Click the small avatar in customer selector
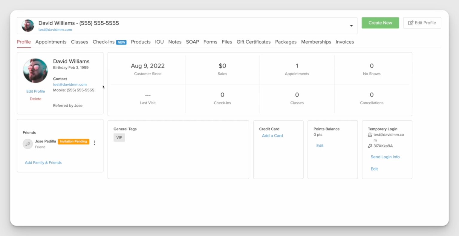 tap(28, 26)
